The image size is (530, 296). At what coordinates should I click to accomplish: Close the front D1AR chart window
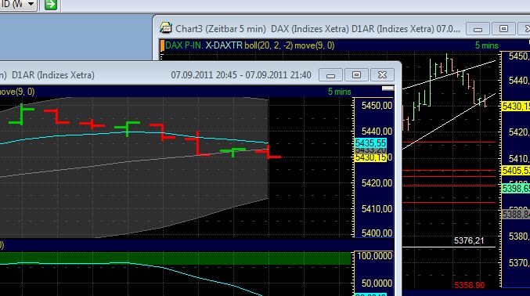382,74
